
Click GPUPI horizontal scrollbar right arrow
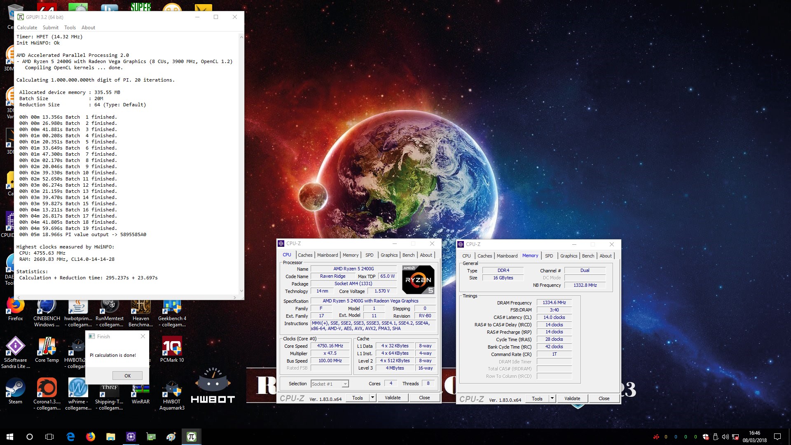pyautogui.click(x=235, y=297)
